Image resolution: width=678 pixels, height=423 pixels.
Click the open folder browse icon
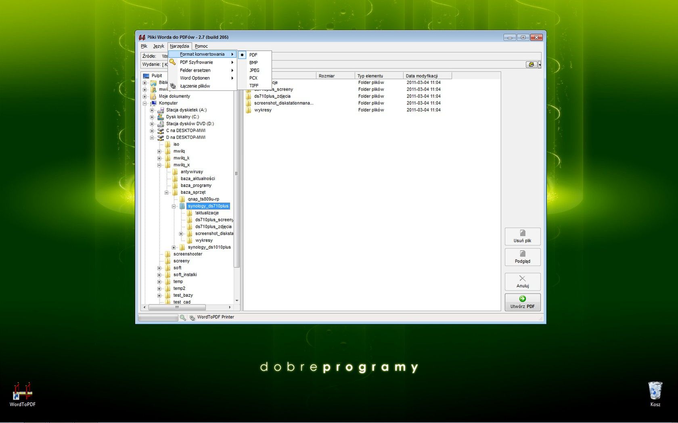pos(532,64)
